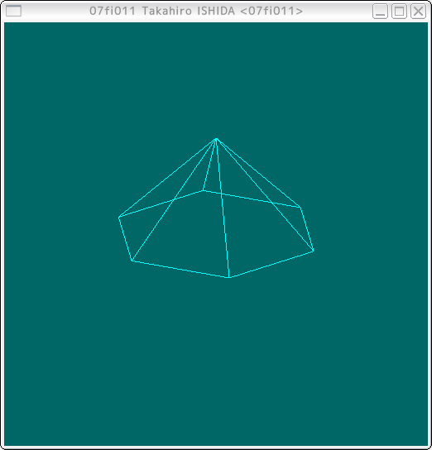Maximize the 07fi011 window
This screenshot has width=432, height=450.
[x=399, y=12]
